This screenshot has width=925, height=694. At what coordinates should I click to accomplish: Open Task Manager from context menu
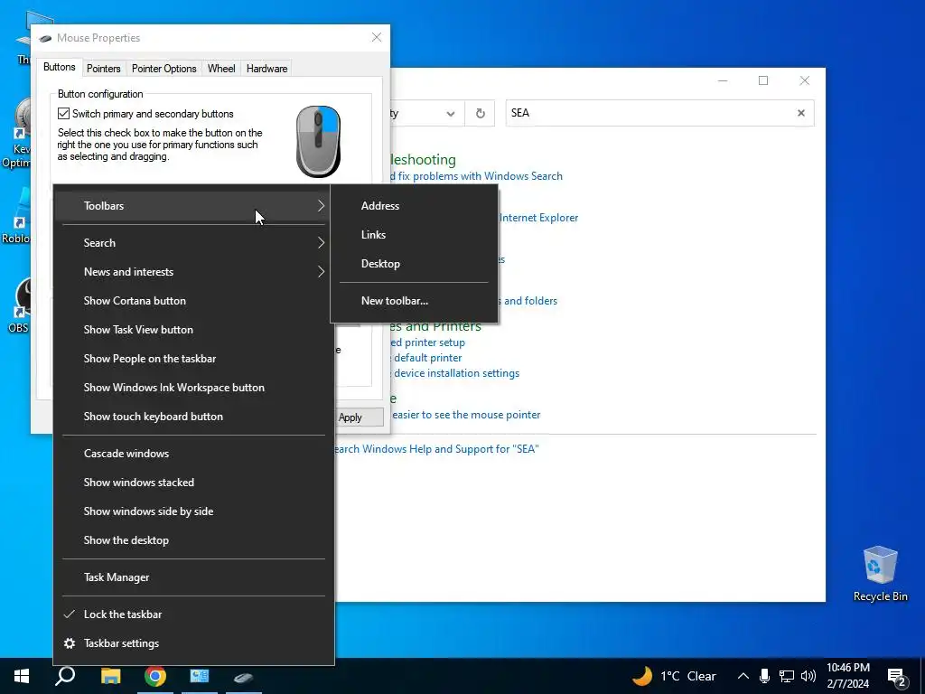coord(194,577)
